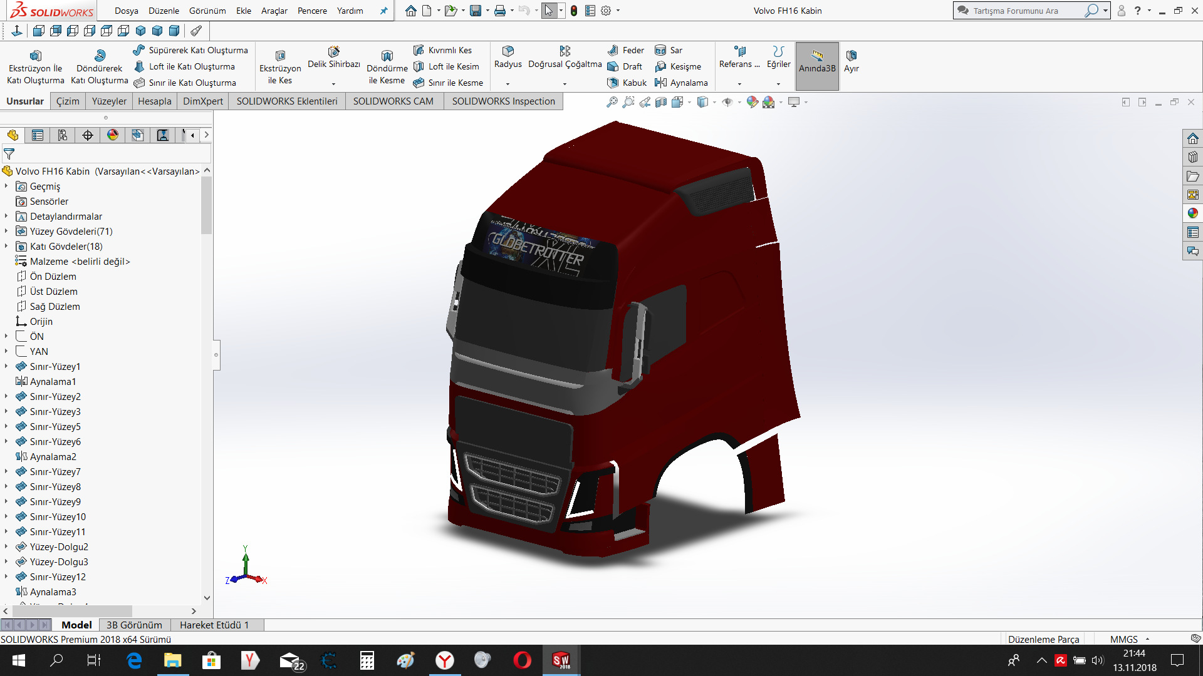The width and height of the screenshot is (1203, 676).
Task: Open SOLIDWORKS 2018 in taskbar
Action: (x=561, y=660)
